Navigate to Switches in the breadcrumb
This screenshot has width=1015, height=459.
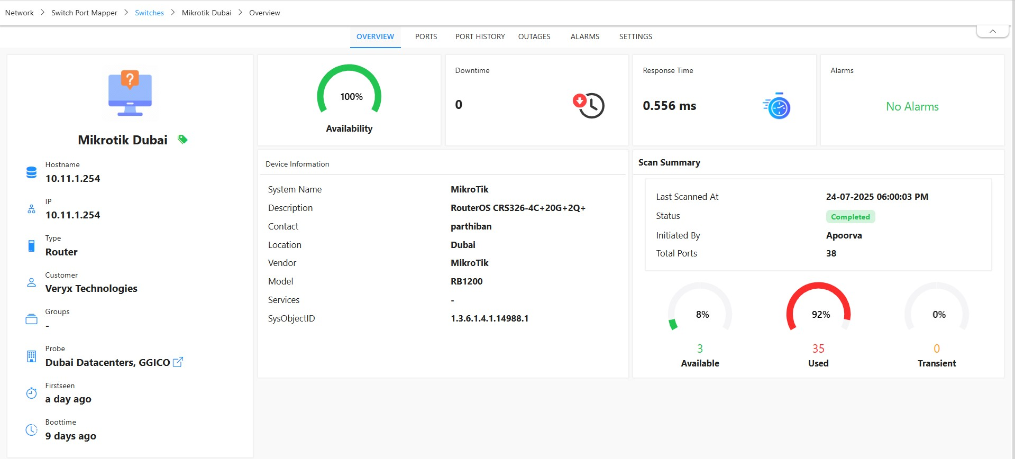point(149,13)
